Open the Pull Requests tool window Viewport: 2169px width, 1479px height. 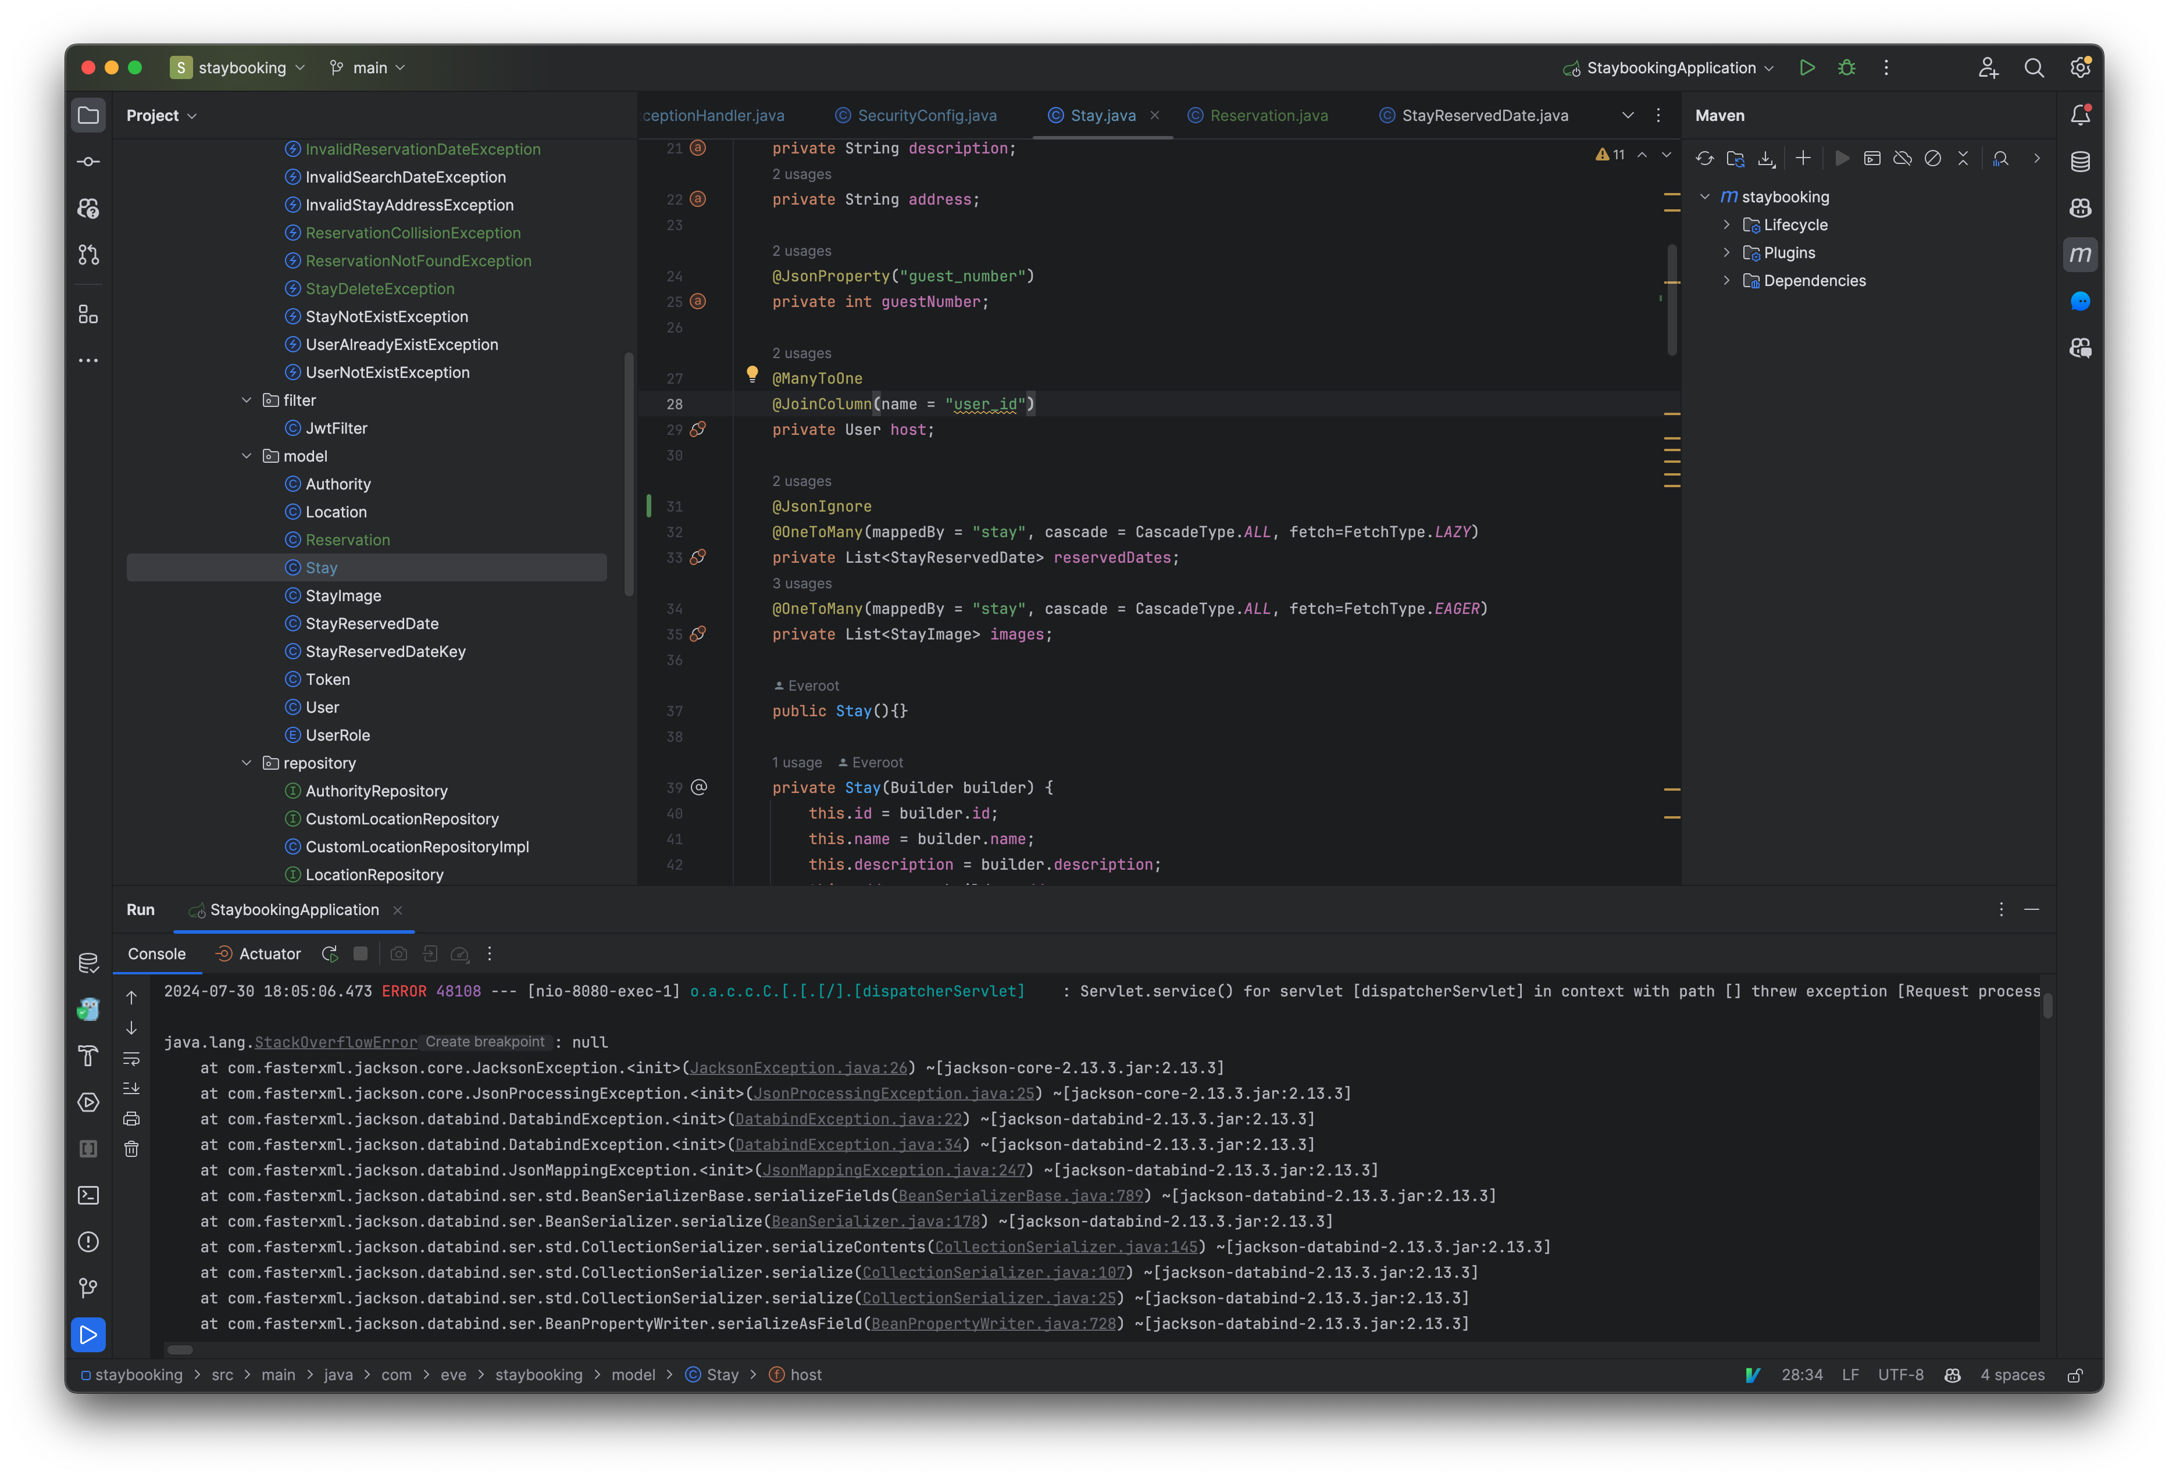(88, 255)
